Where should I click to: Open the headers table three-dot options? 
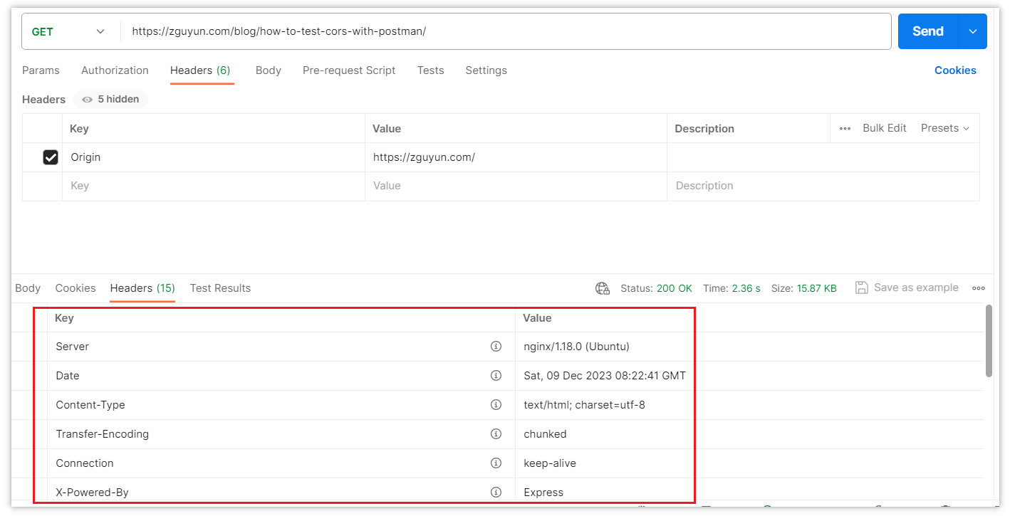pyautogui.click(x=845, y=129)
